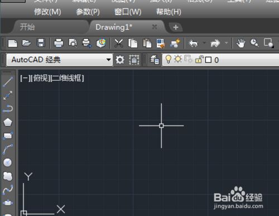This screenshot has width=279, height=216.
Task: Open the 修改(M) menu
Action: coord(47,12)
